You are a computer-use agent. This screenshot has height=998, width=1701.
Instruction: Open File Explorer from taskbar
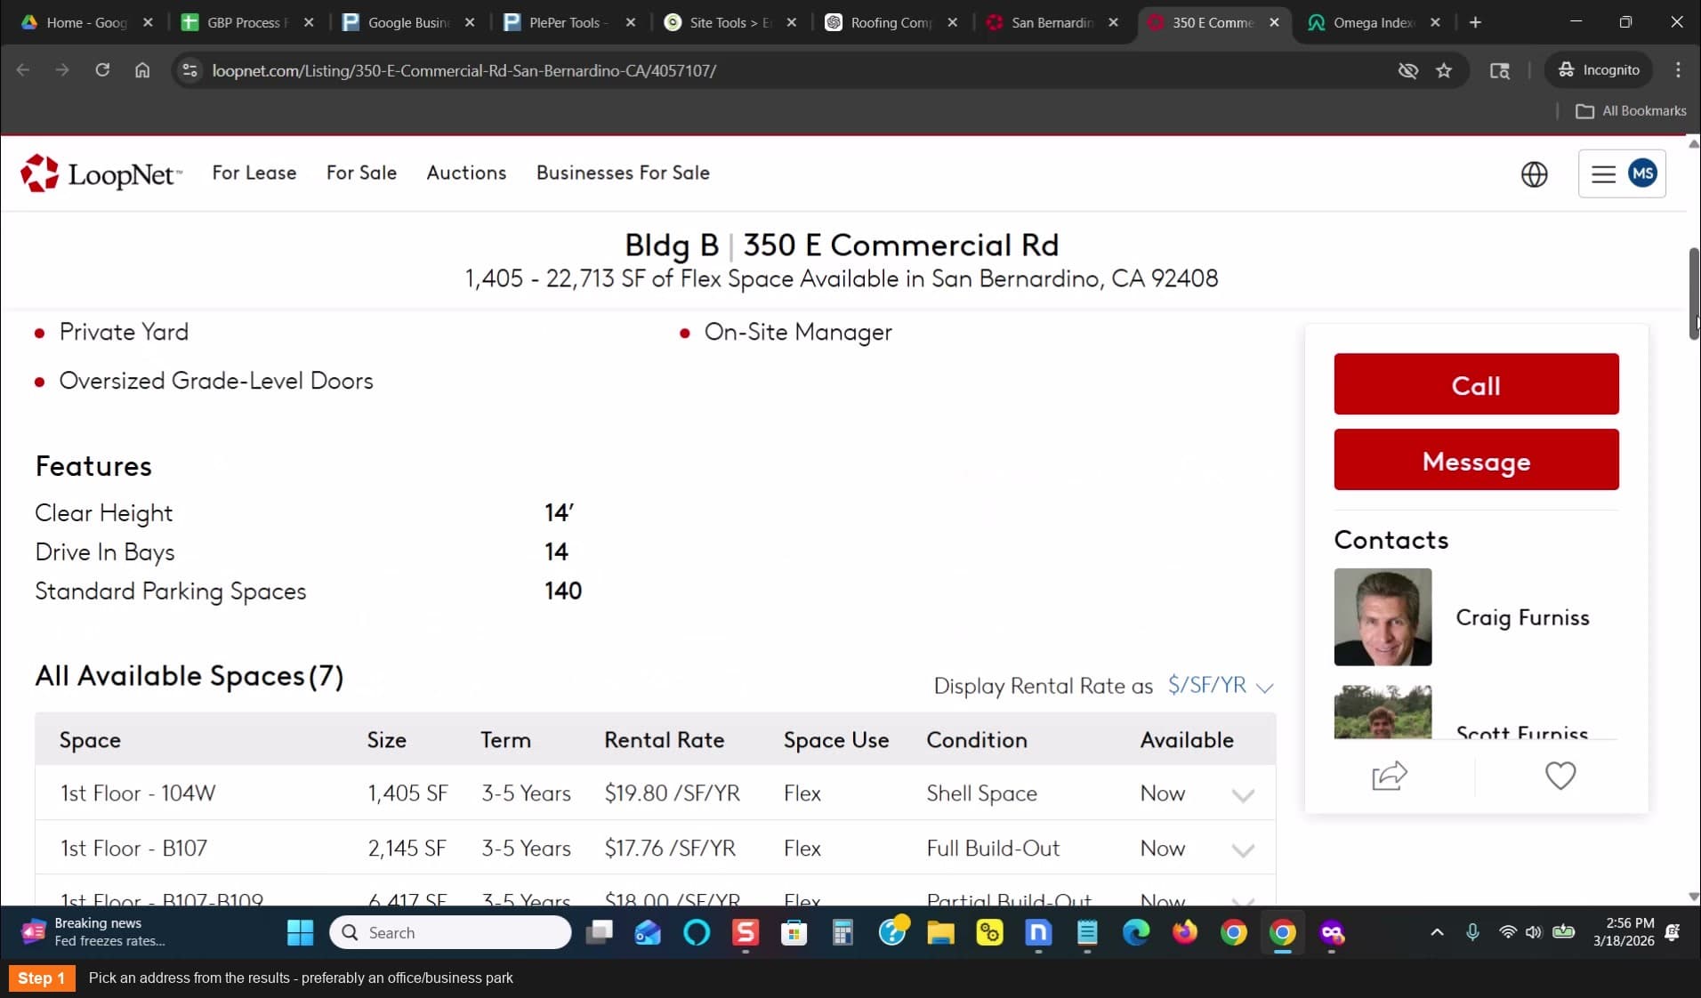pos(940,932)
